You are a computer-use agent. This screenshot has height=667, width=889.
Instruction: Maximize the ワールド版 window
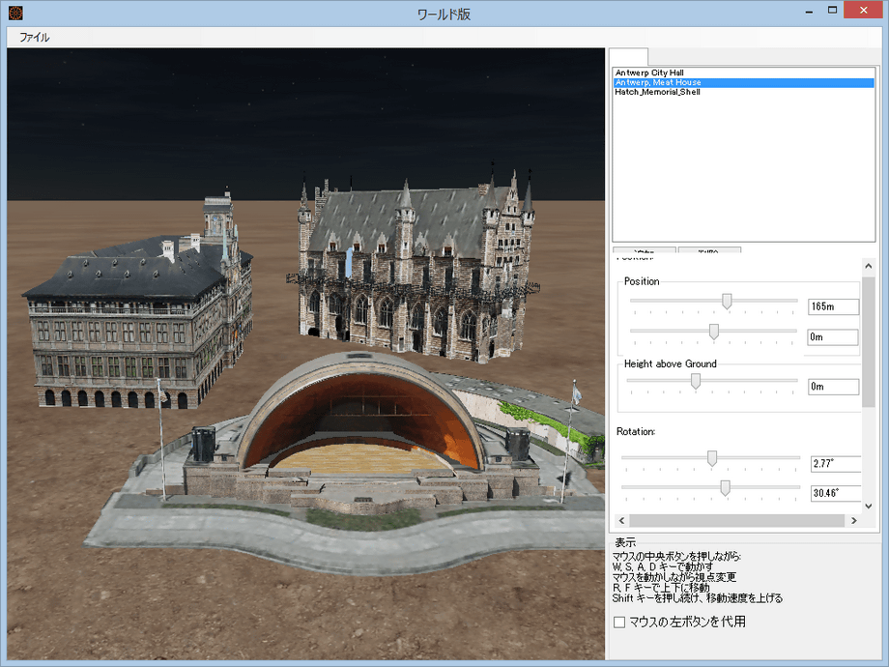pyautogui.click(x=832, y=11)
